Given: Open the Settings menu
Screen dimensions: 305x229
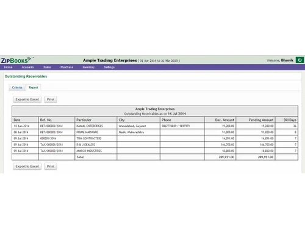Looking at the screenshot, I should pos(109,67).
